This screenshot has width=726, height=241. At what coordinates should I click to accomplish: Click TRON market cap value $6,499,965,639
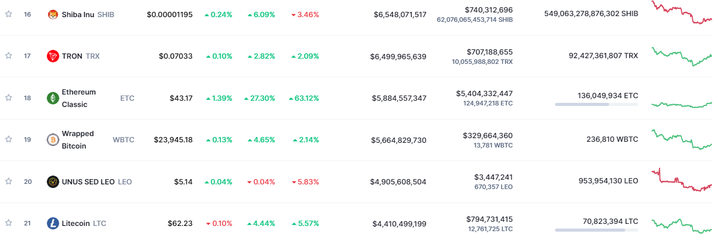point(398,56)
